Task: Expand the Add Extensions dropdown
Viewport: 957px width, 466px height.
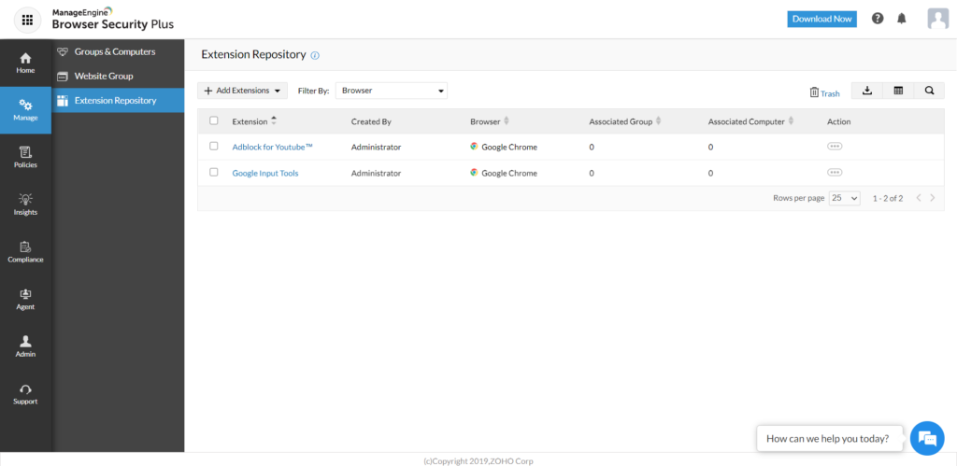Action: [x=242, y=91]
